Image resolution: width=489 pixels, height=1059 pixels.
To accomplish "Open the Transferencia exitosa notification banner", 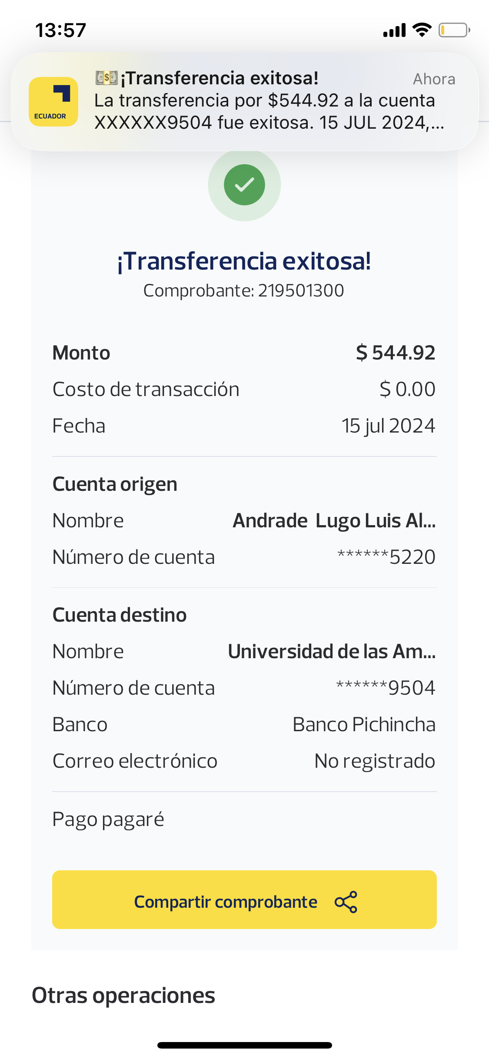I will click(x=261, y=102).
